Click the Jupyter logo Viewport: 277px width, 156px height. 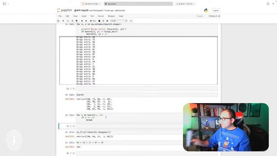tap(64, 10)
